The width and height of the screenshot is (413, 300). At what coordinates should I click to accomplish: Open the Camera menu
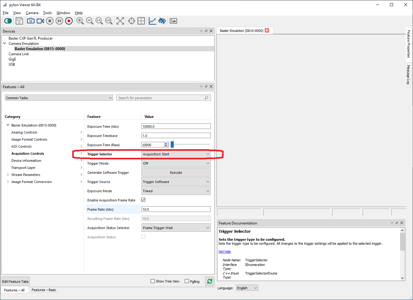(32, 13)
